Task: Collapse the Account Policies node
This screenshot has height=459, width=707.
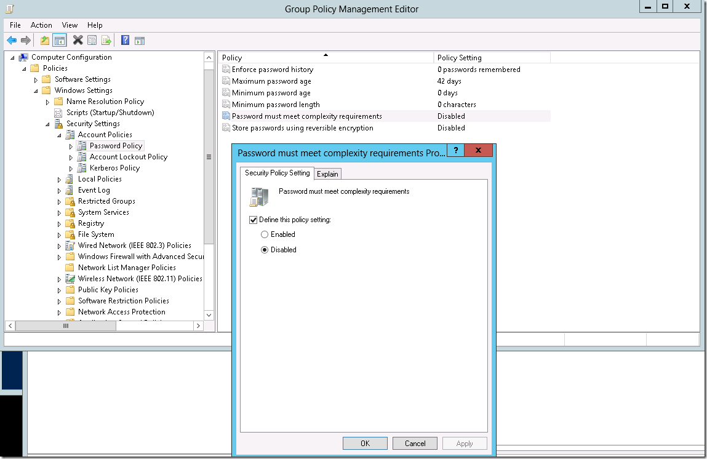Action: [x=59, y=135]
